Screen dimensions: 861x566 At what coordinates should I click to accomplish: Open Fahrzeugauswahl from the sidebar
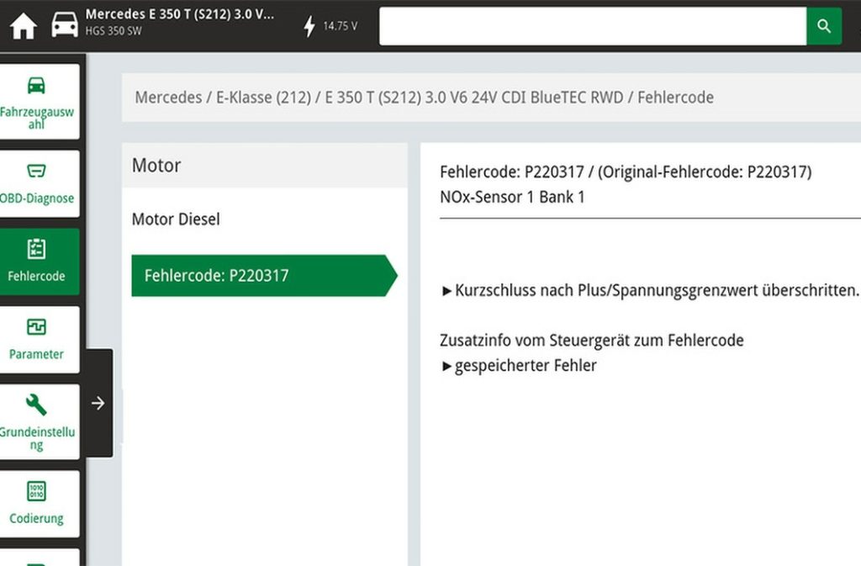pos(37,102)
